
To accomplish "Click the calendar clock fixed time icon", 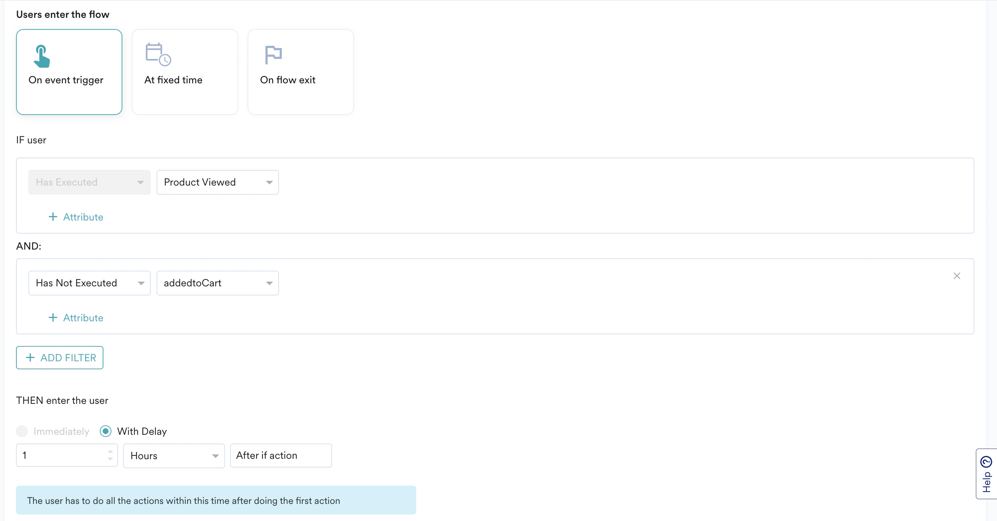I will 158,55.
